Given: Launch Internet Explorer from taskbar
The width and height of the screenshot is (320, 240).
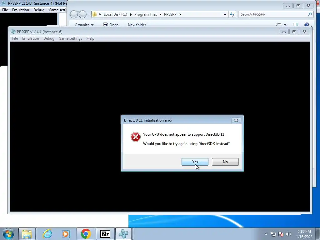Looking at the screenshot, I should tap(47, 234).
